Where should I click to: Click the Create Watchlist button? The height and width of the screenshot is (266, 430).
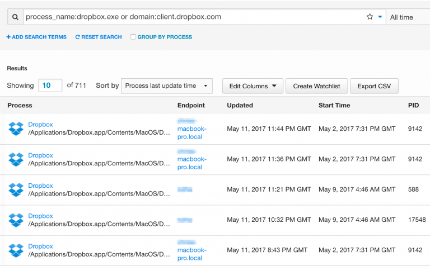point(317,86)
